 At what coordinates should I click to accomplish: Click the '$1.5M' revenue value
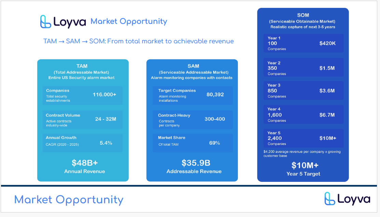327,68
